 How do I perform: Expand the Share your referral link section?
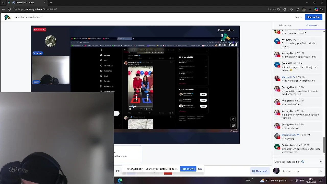pyautogui.click(x=321, y=162)
